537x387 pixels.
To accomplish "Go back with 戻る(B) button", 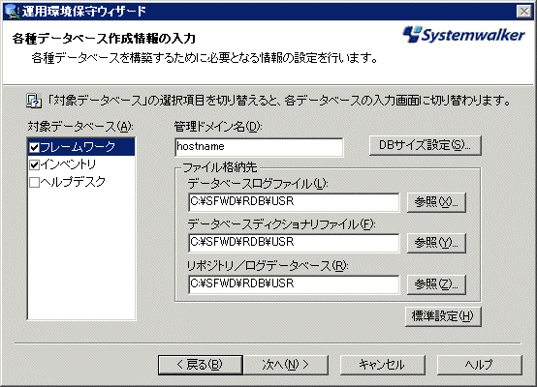I will (201, 365).
